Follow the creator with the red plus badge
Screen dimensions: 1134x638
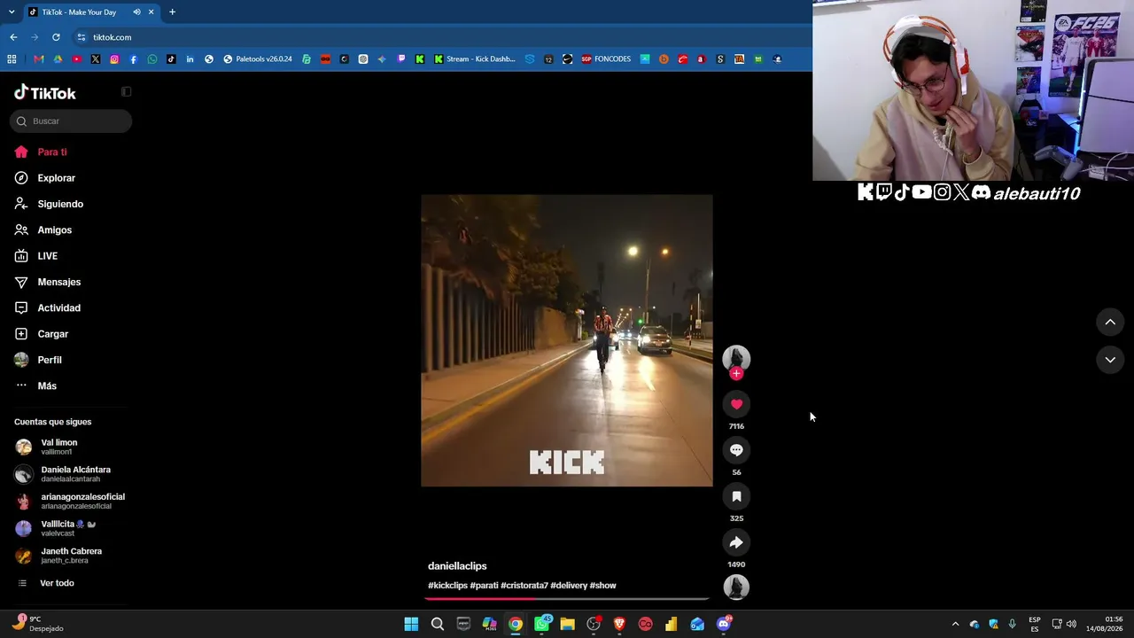pyautogui.click(x=736, y=374)
